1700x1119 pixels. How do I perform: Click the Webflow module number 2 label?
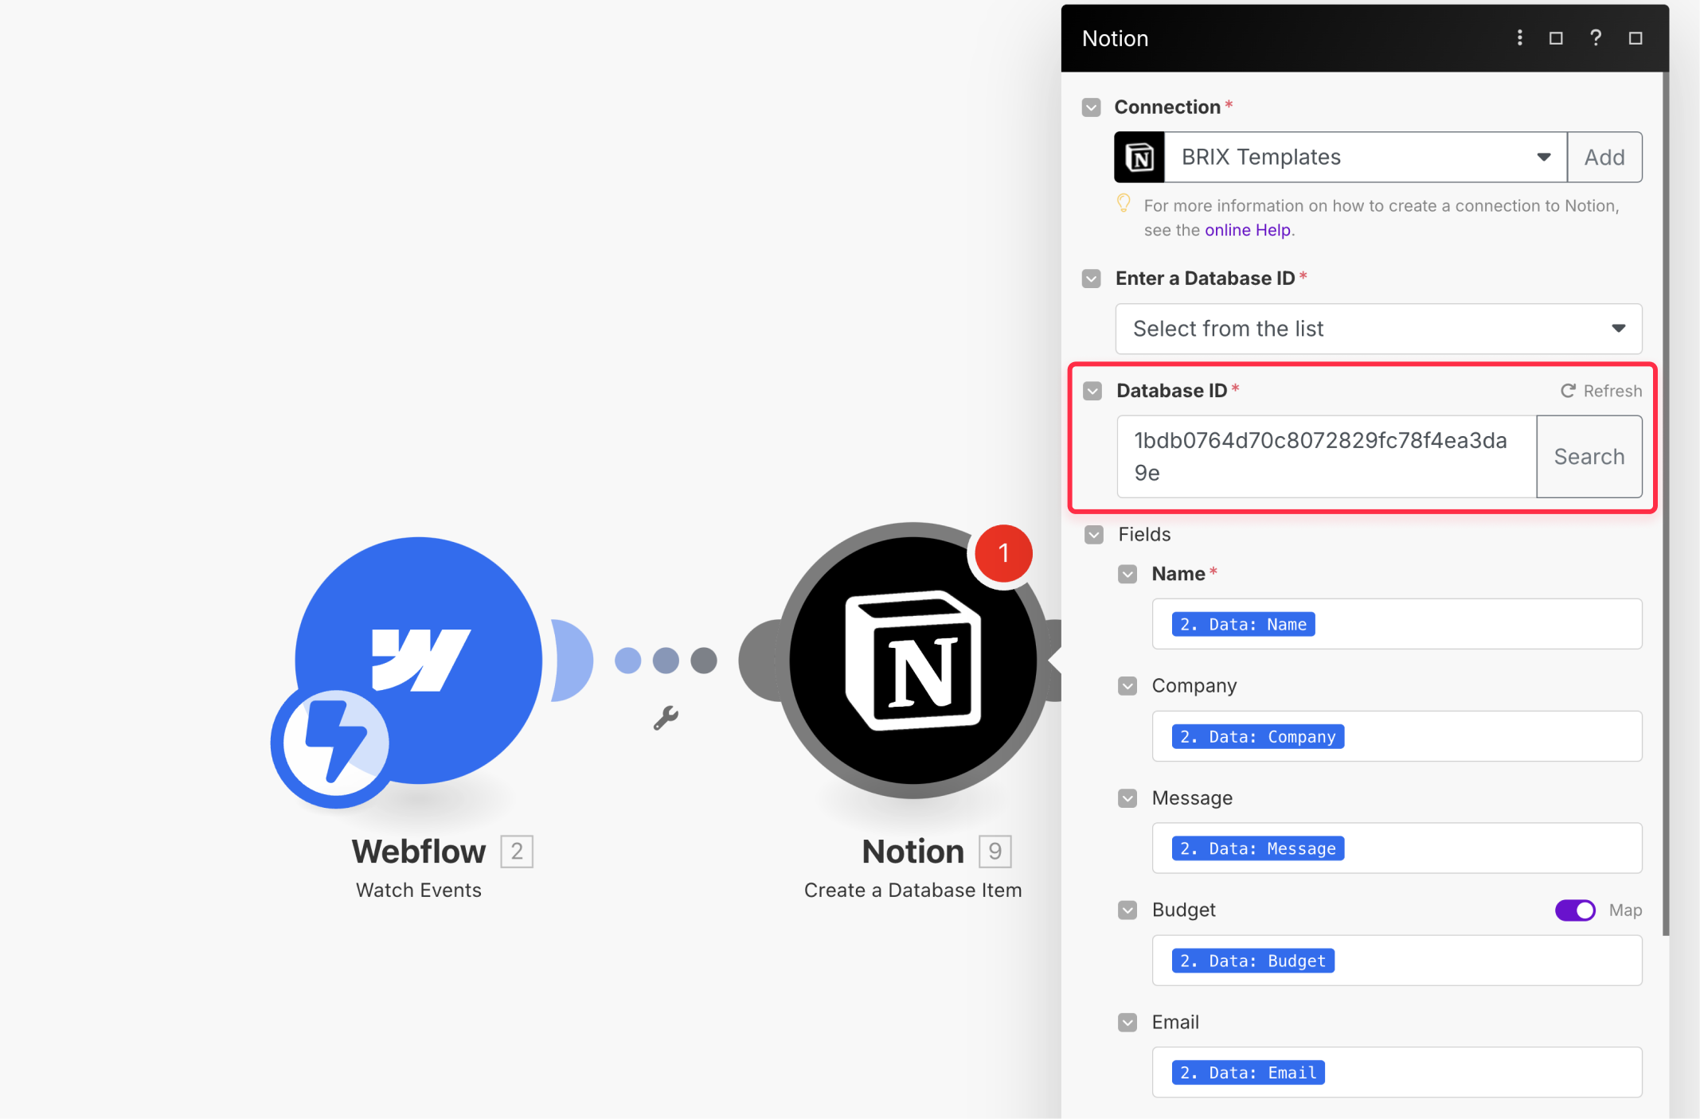(x=517, y=852)
